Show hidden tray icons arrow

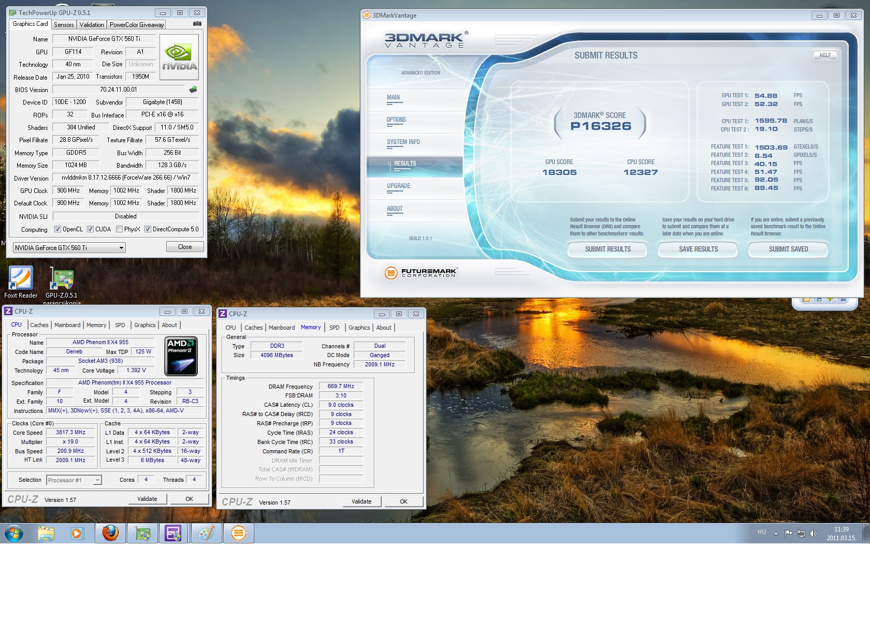pos(776,533)
